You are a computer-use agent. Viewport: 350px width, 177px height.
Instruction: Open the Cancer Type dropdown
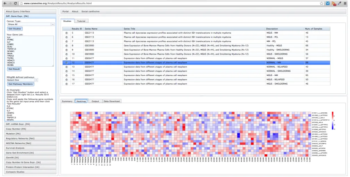click(x=31, y=24)
